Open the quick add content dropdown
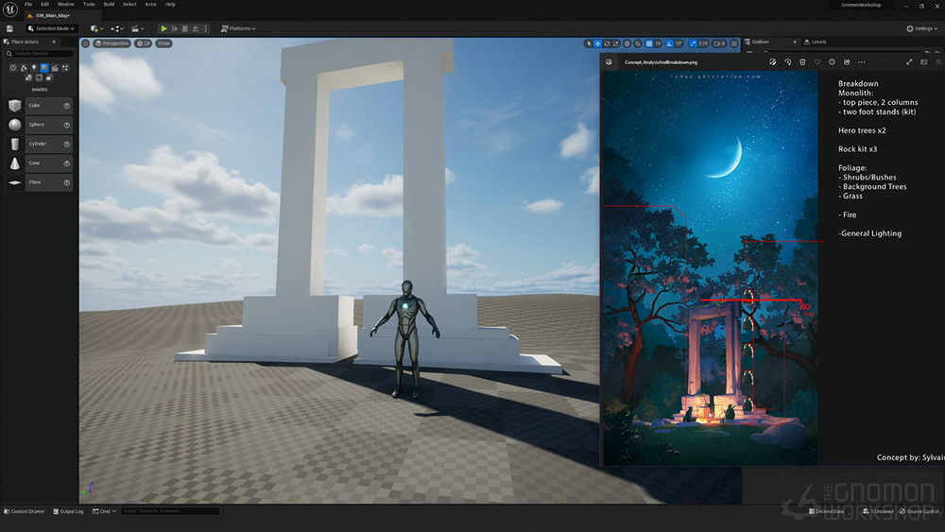 96,28
